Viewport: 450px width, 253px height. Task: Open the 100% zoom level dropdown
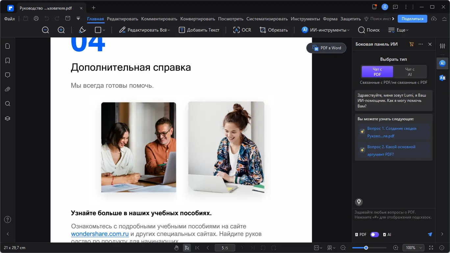tap(413, 247)
